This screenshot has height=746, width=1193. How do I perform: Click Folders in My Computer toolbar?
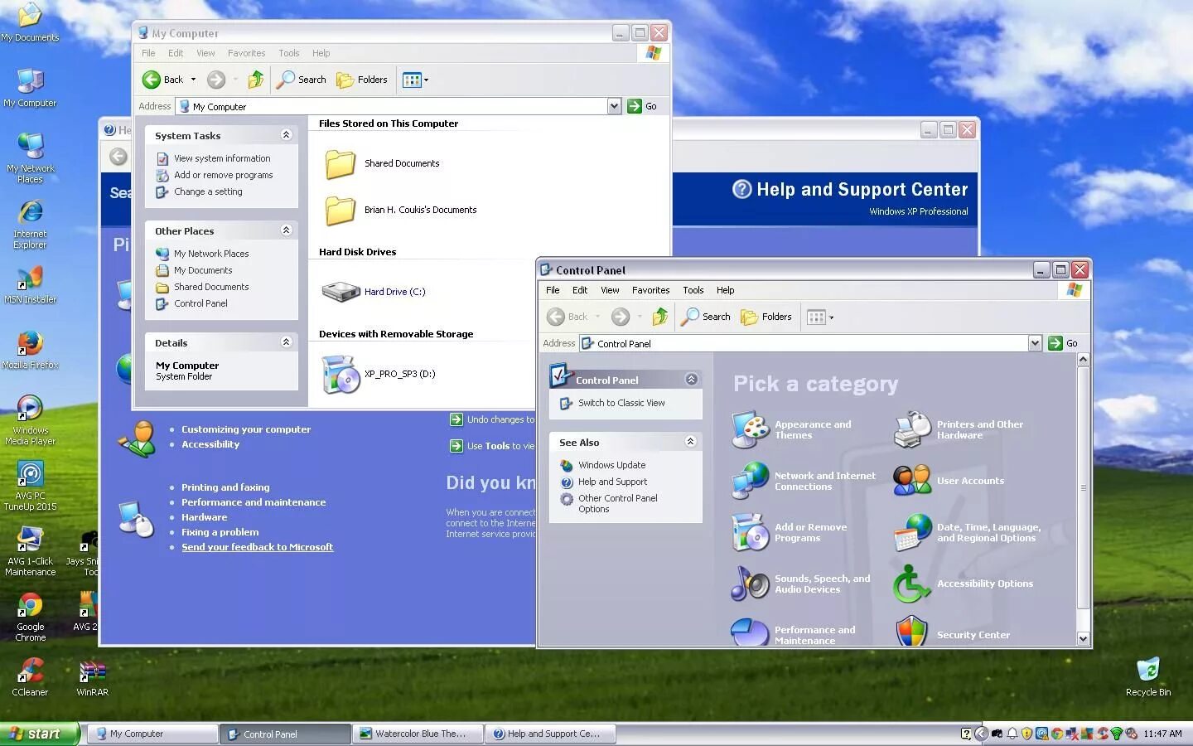point(362,80)
